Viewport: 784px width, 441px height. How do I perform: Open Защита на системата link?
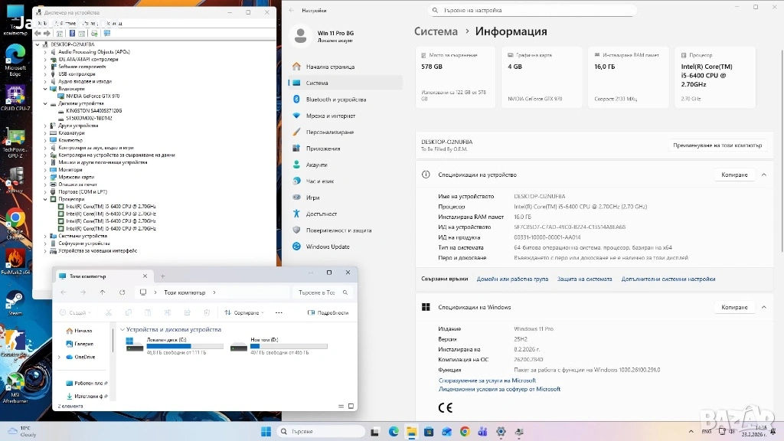tap(584, 279)
